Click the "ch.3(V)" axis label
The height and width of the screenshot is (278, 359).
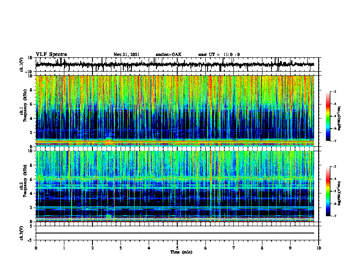pos(22,233)
